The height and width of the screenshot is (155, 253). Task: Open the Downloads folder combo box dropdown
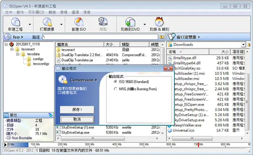coord(243,44)
